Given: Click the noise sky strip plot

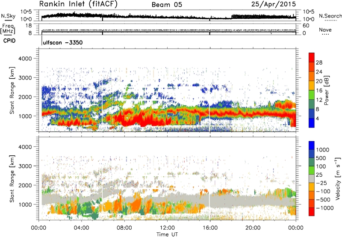Looking at the screenshot, I should (x=167, y=15).
